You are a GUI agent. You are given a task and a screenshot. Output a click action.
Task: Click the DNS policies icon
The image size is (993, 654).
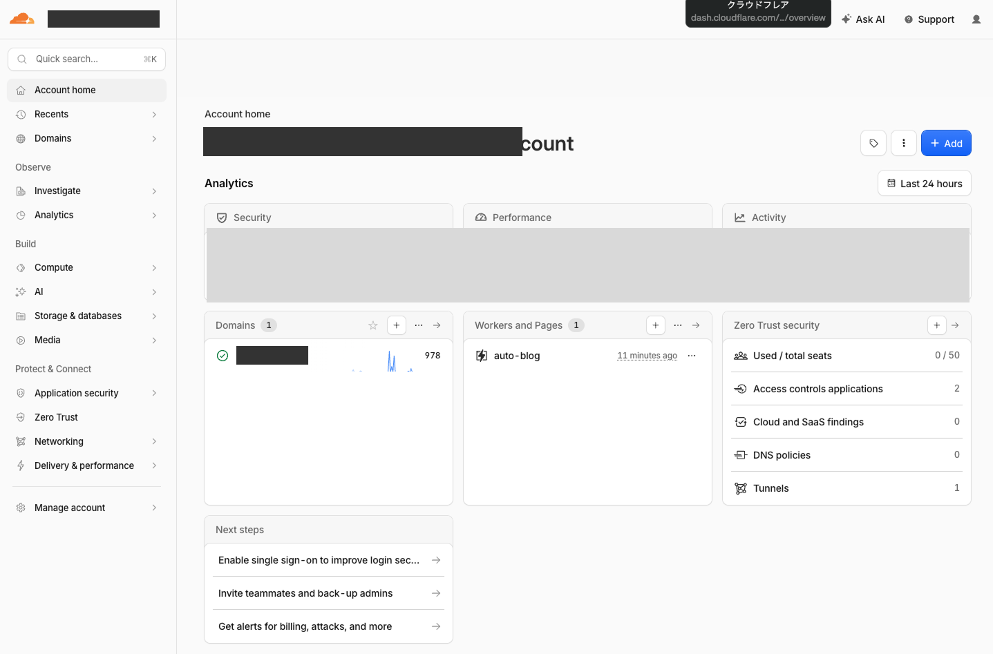click(741, 455)
